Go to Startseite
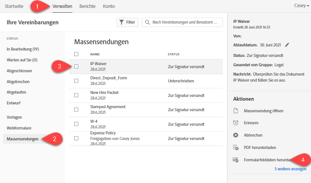 13,6
